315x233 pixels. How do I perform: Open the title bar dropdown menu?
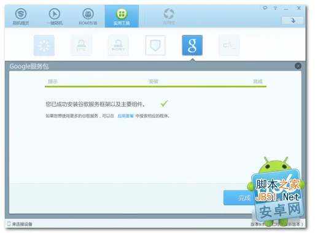click(275, 8)
